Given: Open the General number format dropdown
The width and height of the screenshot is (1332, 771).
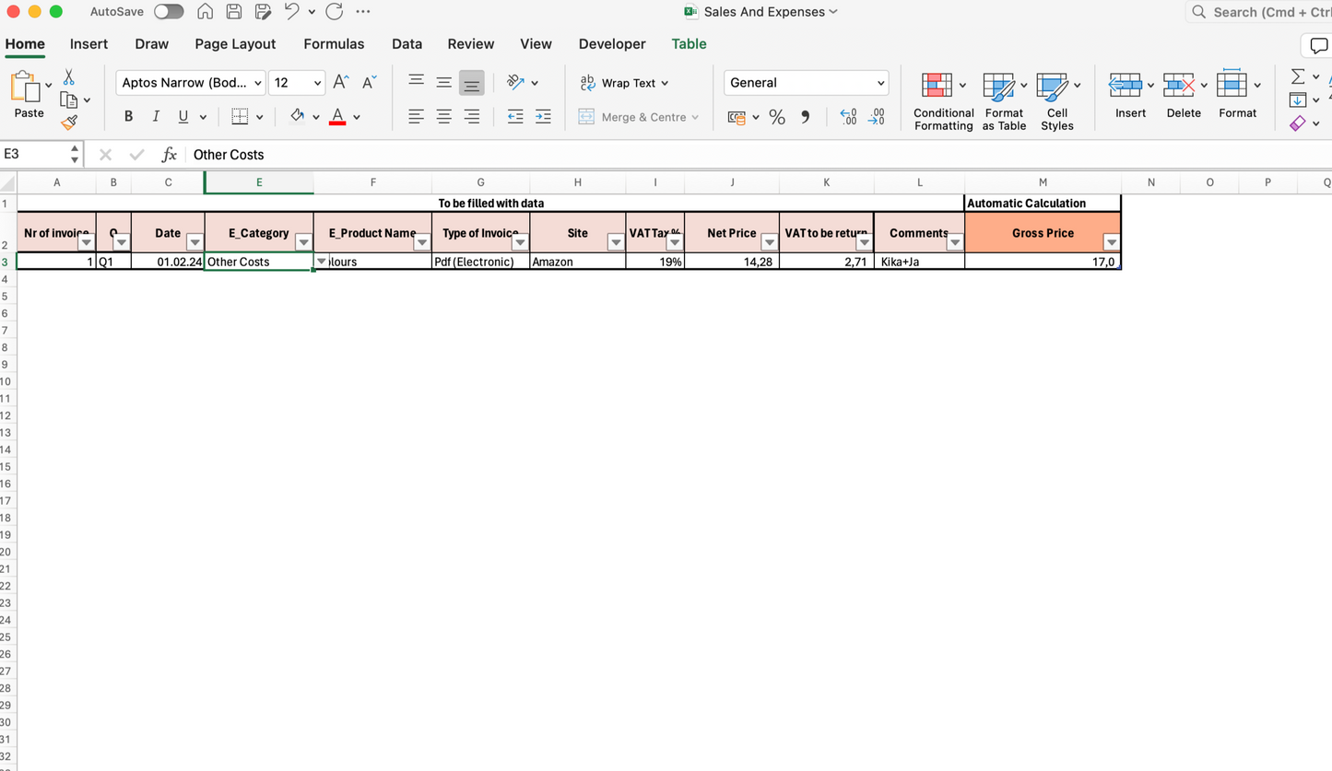Looking at the screenshot, I should pyautogui.click(x=880, y=83).
